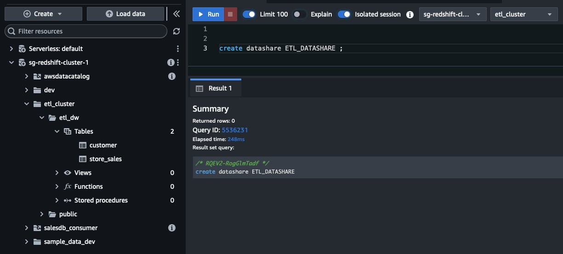
Task: Select the store_sales table
Action: click(x=106, y=159)
